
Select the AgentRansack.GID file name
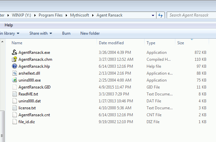[35, 87]
